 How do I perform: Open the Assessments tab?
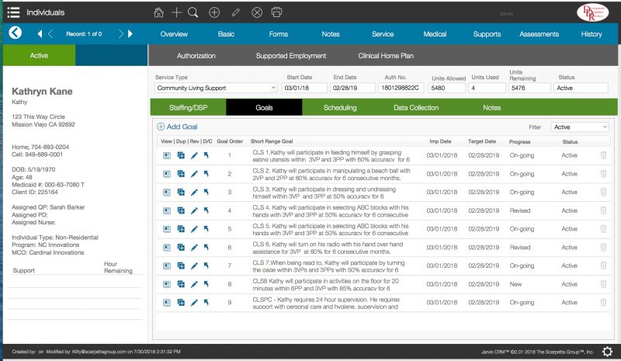point(539,34)
